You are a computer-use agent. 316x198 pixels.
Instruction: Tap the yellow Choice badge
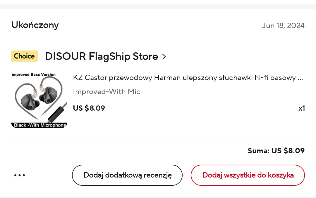[x=24, y=56]
